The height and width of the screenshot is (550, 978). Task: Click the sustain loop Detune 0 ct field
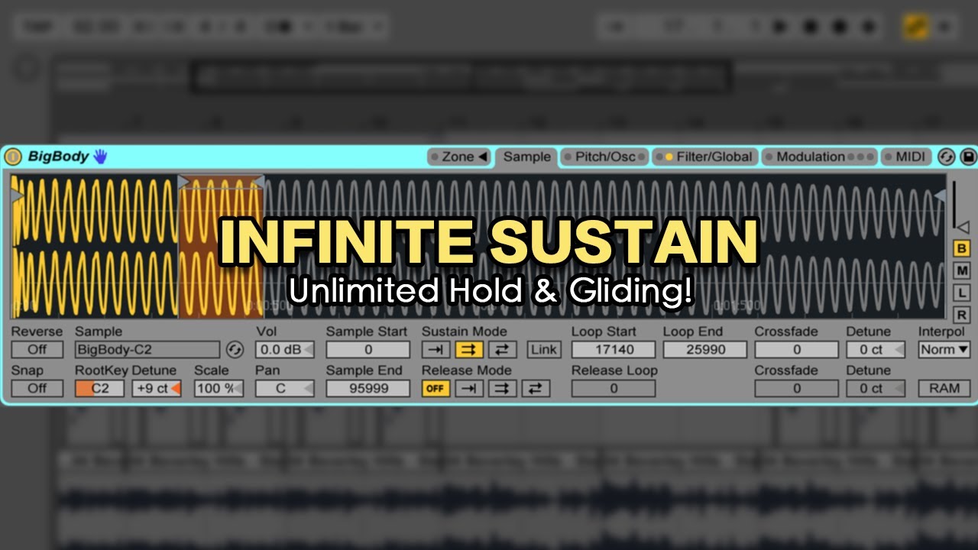876,350
